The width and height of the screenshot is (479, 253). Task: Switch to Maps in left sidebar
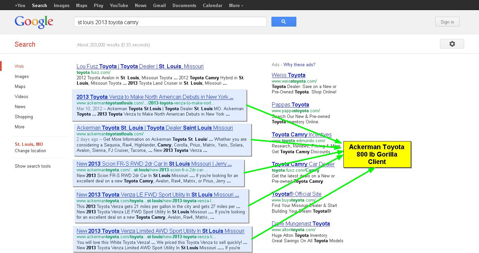[x=20, y=86]
